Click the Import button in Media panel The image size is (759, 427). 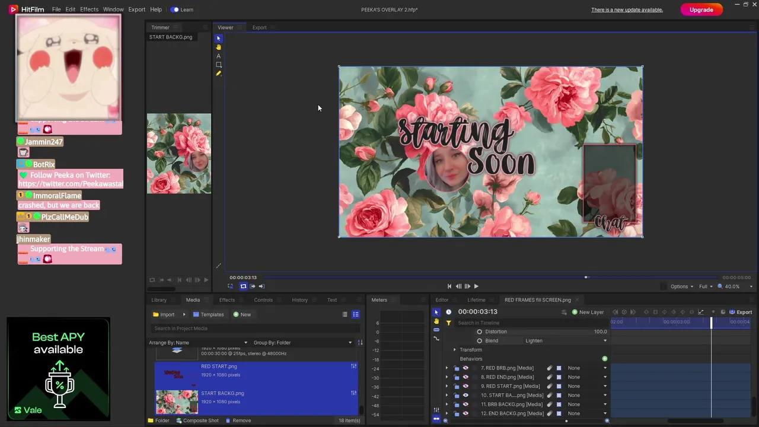click(x=164, y=314)
